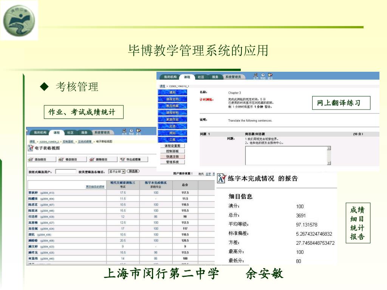Click the filter-by-surname input field

coord(66,171)
